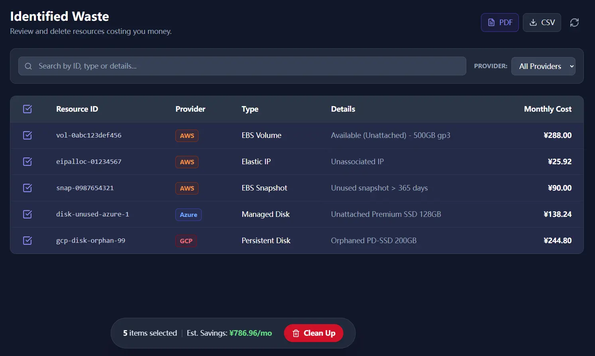The height and width of the screenshot is (356, 595).
Task: Click the 5 items selected label
Action: click(x=150, y=333)
